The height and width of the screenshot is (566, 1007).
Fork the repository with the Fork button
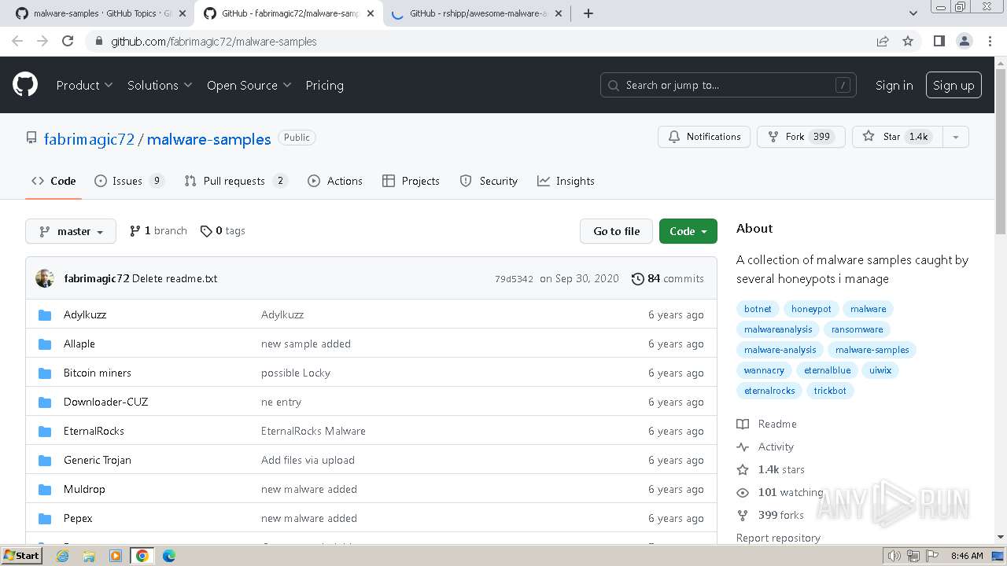tap(801, 137)
